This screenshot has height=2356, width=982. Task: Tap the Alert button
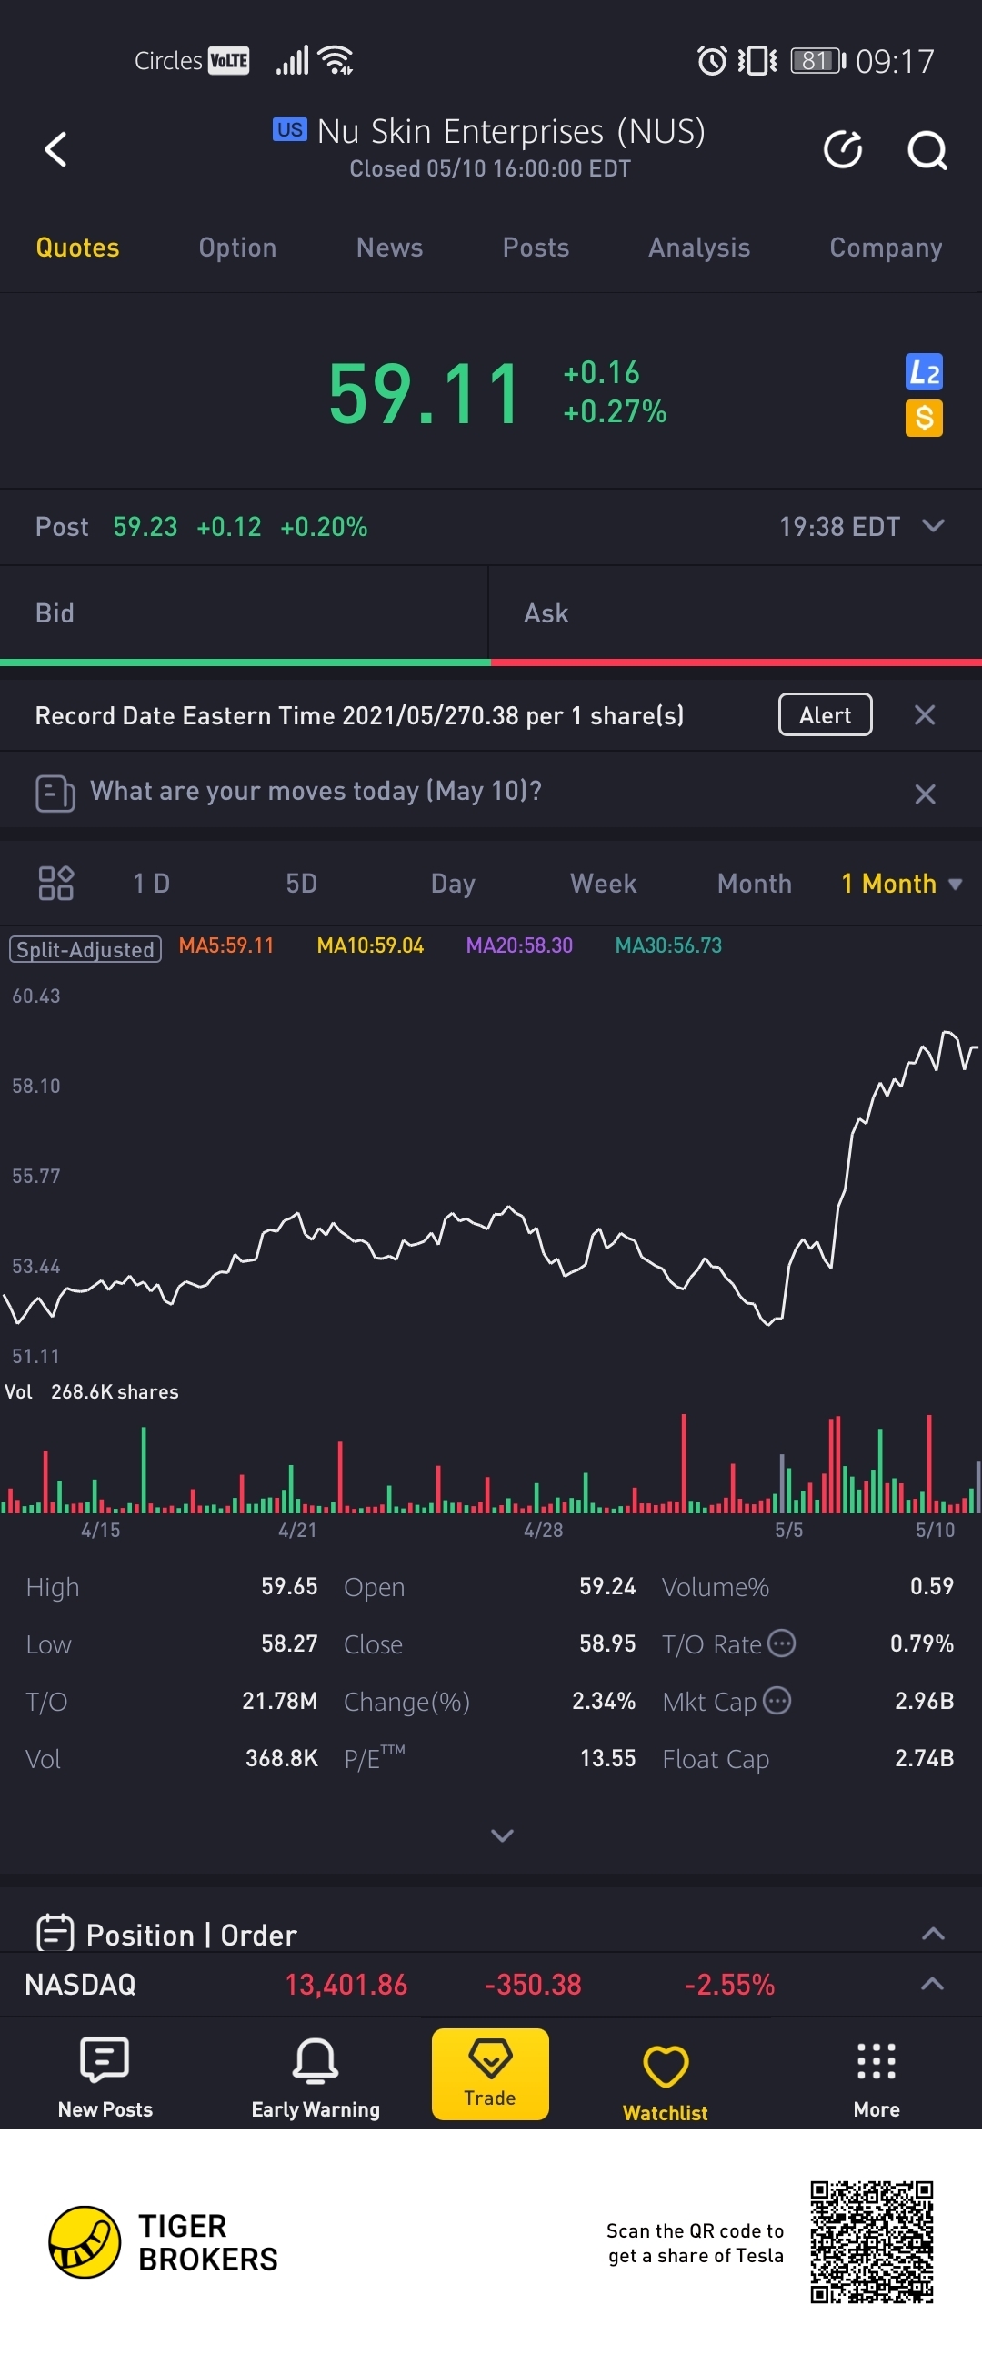(x=825, y=714)
